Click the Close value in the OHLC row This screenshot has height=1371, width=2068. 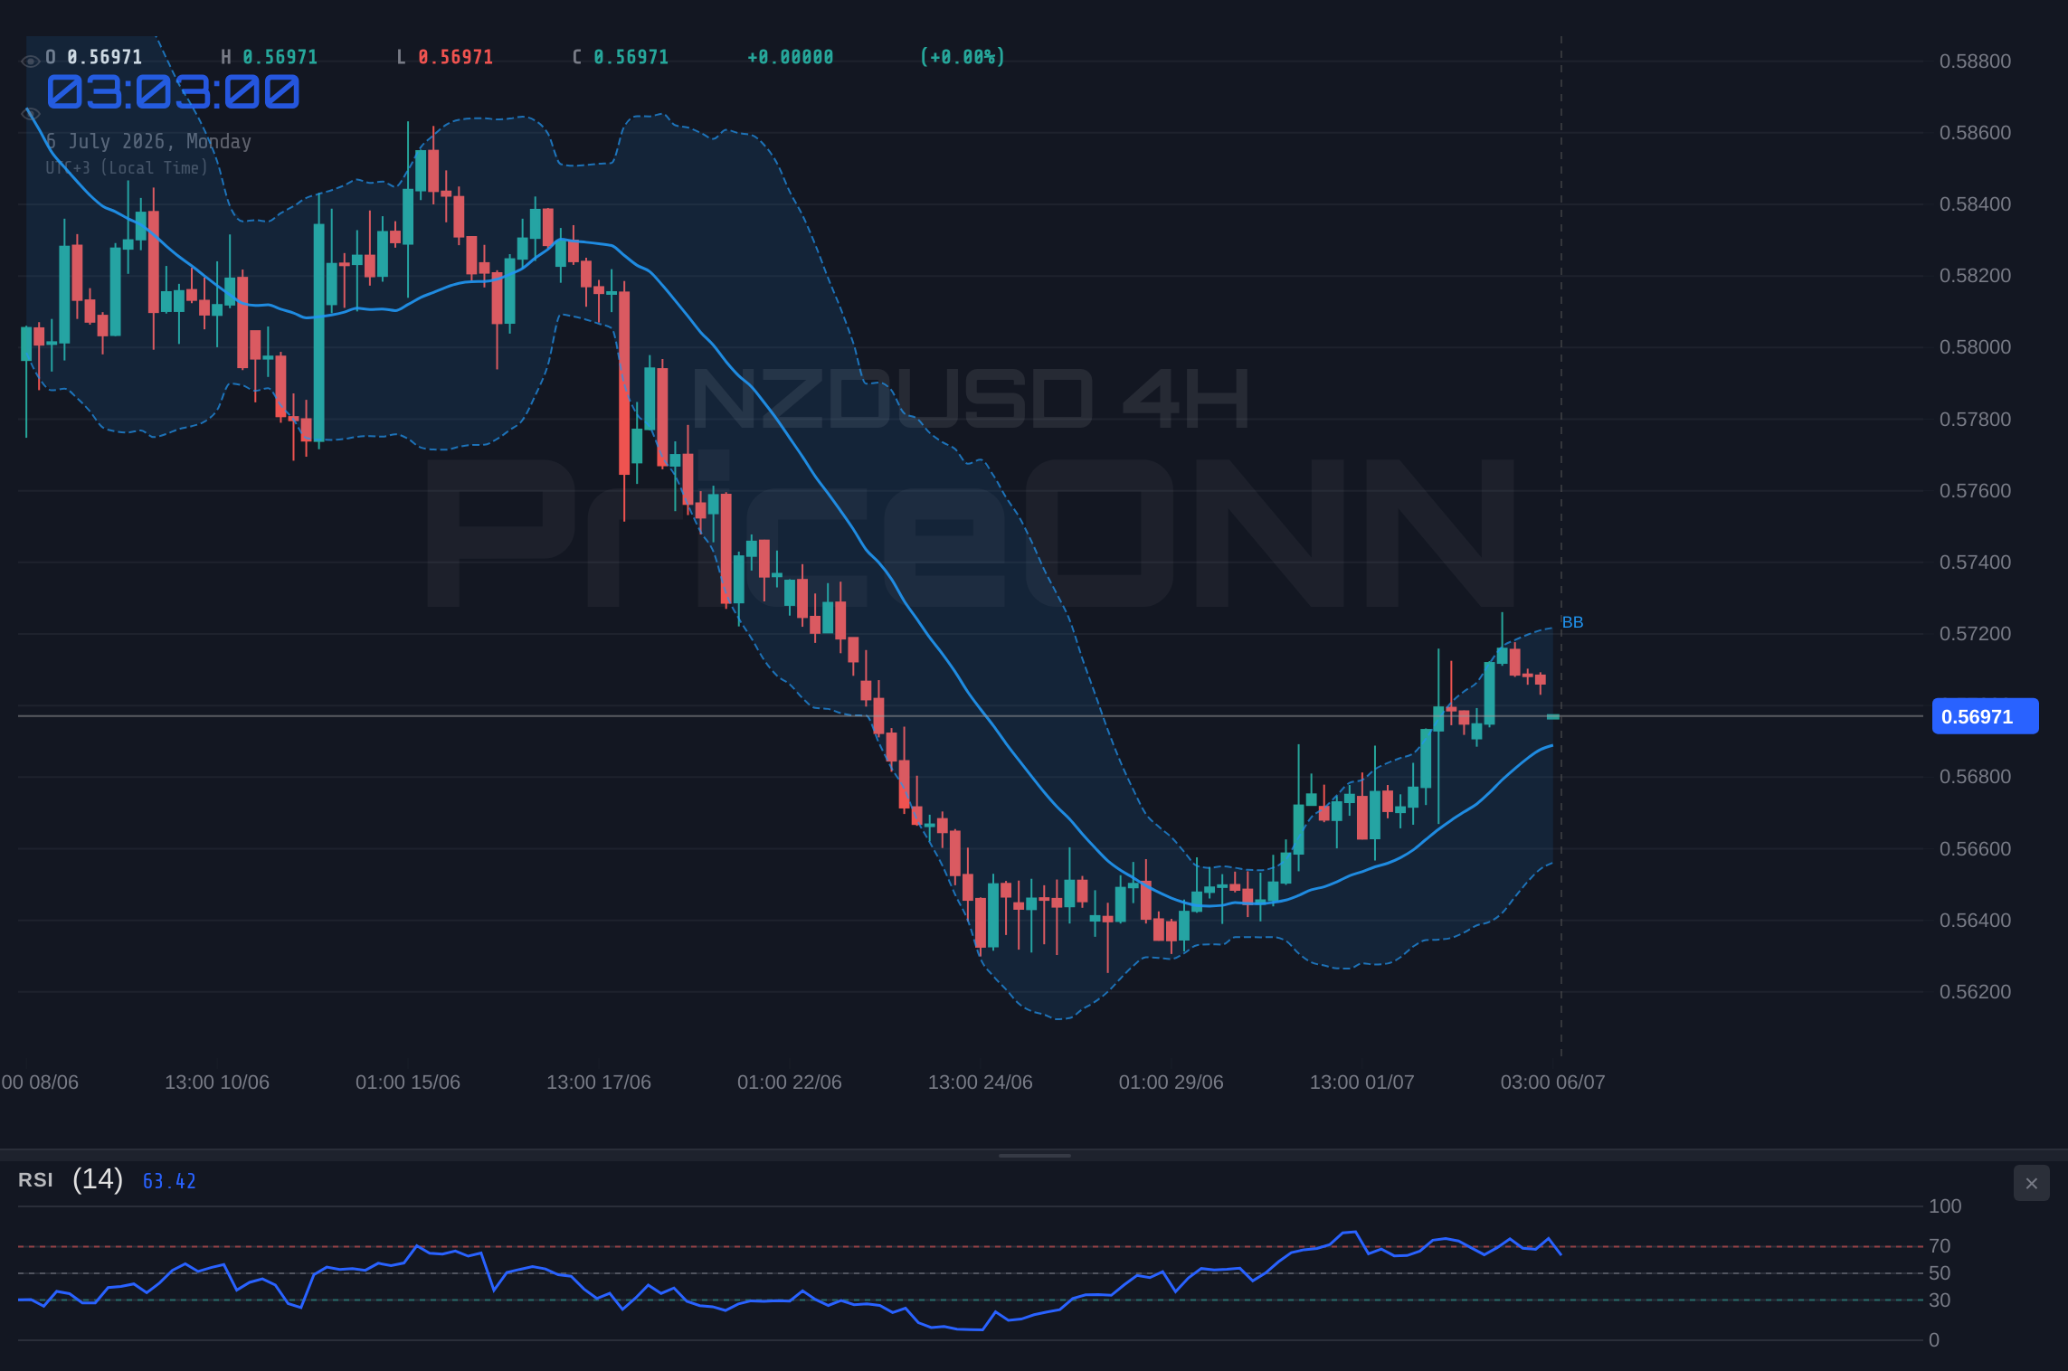coord(631,57)
